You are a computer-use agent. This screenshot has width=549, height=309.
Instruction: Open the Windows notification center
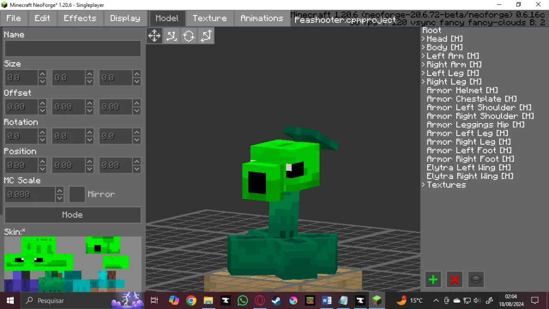tap(535, 300)
